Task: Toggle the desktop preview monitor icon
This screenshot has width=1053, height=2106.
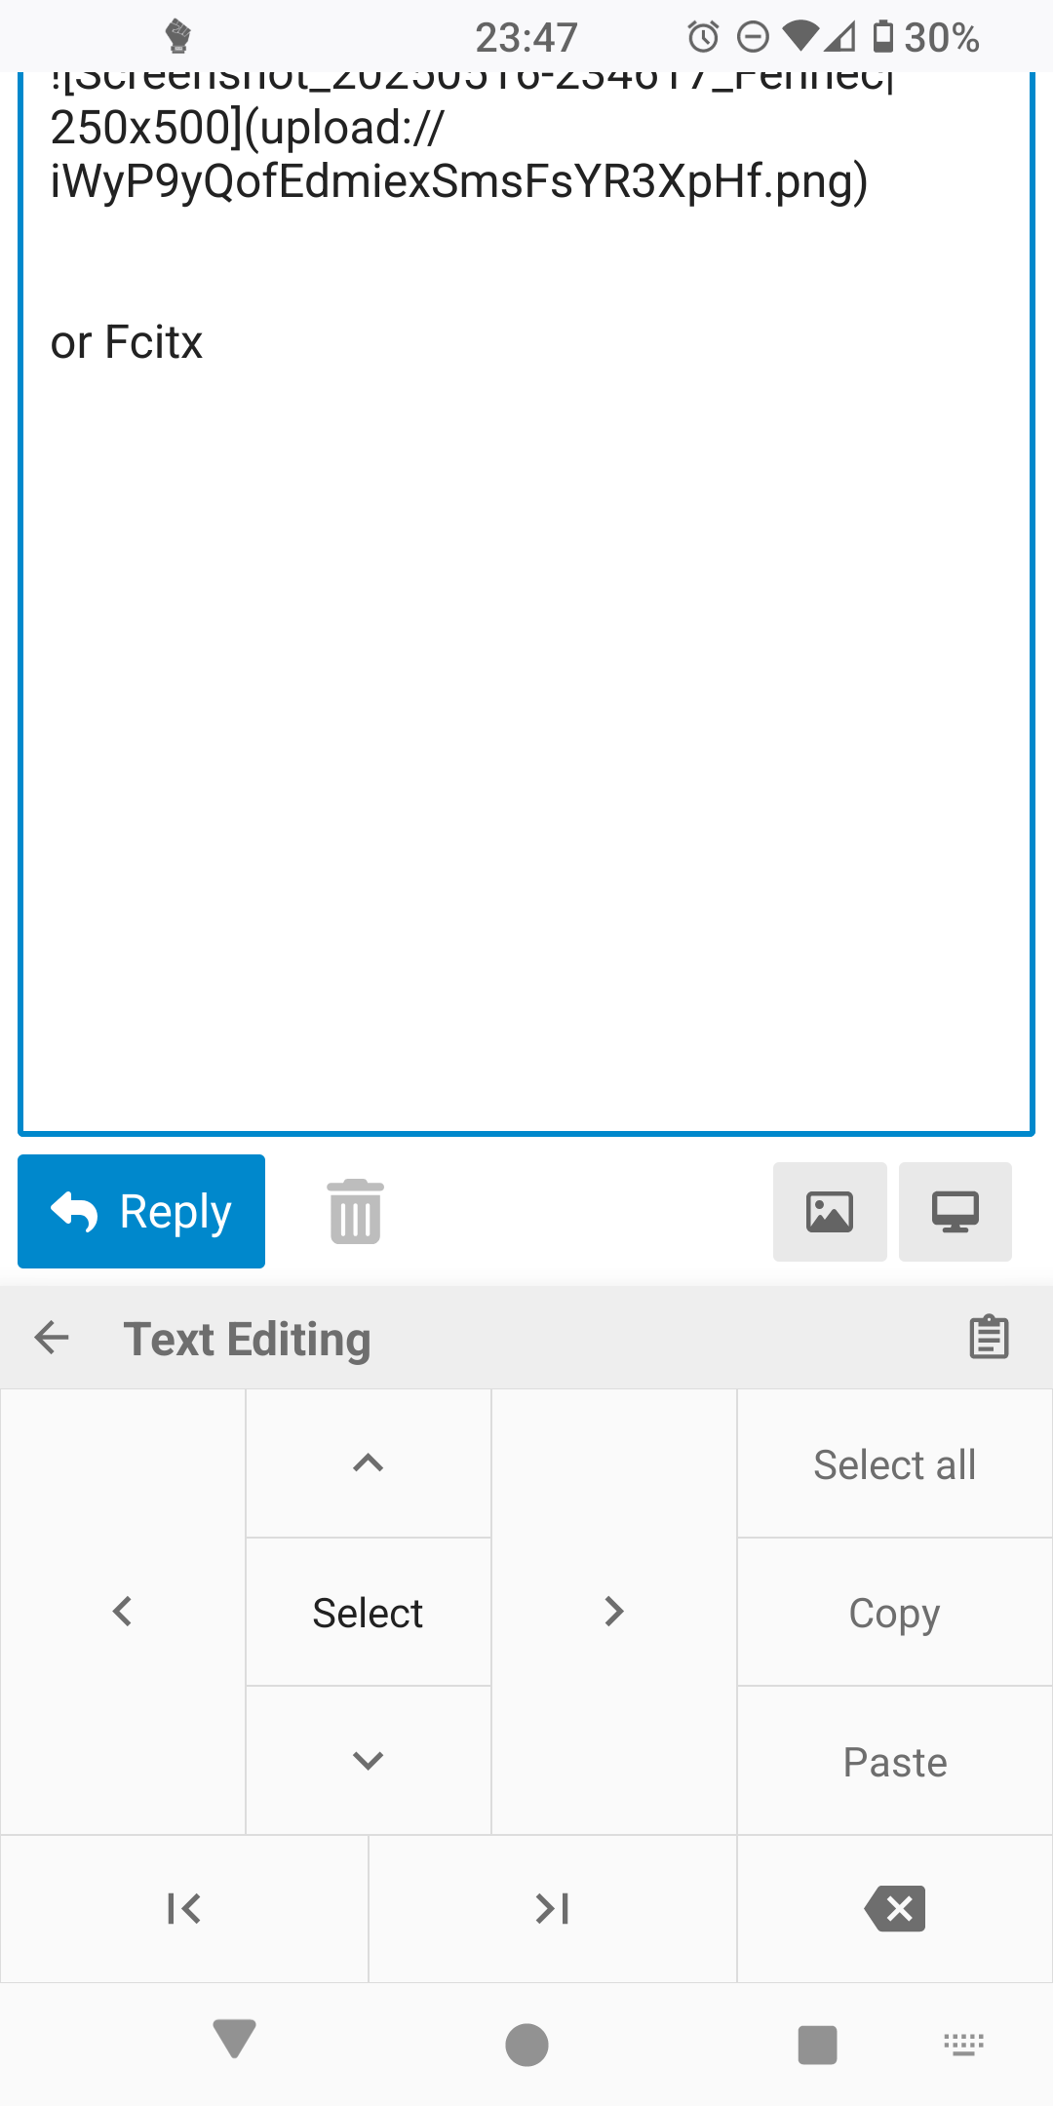Action: pyautogui.click(x=955, y=1212)
